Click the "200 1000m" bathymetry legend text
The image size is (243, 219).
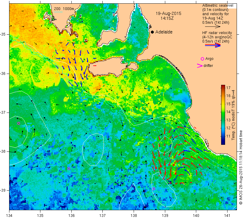click(x=64, y=9)
